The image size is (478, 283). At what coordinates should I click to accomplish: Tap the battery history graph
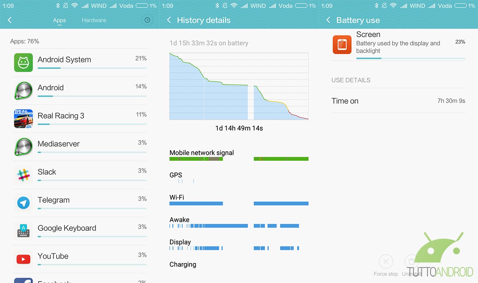click(x=239, y=86)
